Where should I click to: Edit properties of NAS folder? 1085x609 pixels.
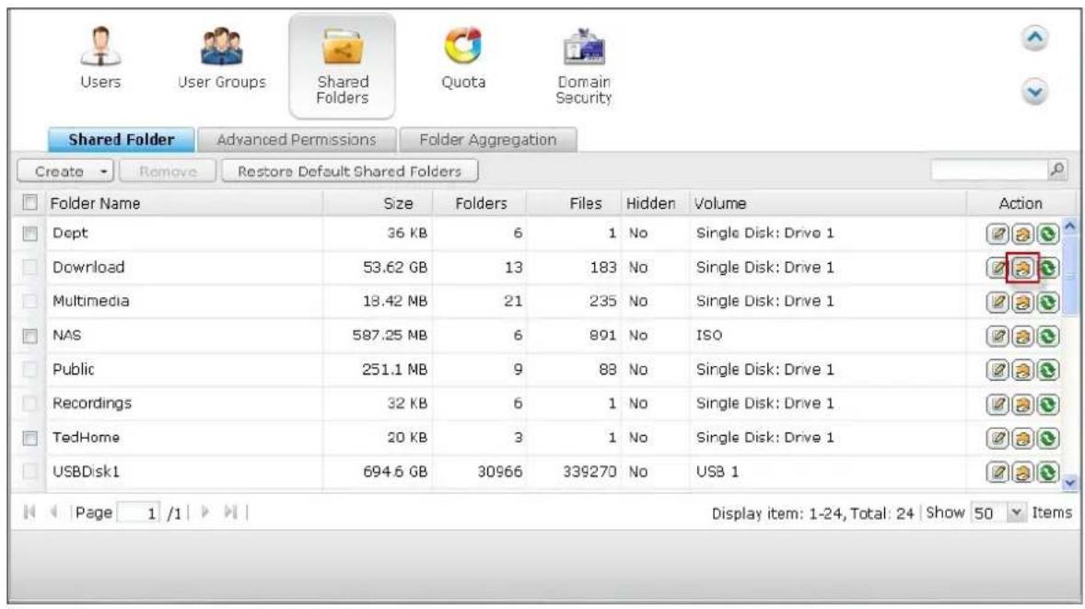[x=997, y=336]
